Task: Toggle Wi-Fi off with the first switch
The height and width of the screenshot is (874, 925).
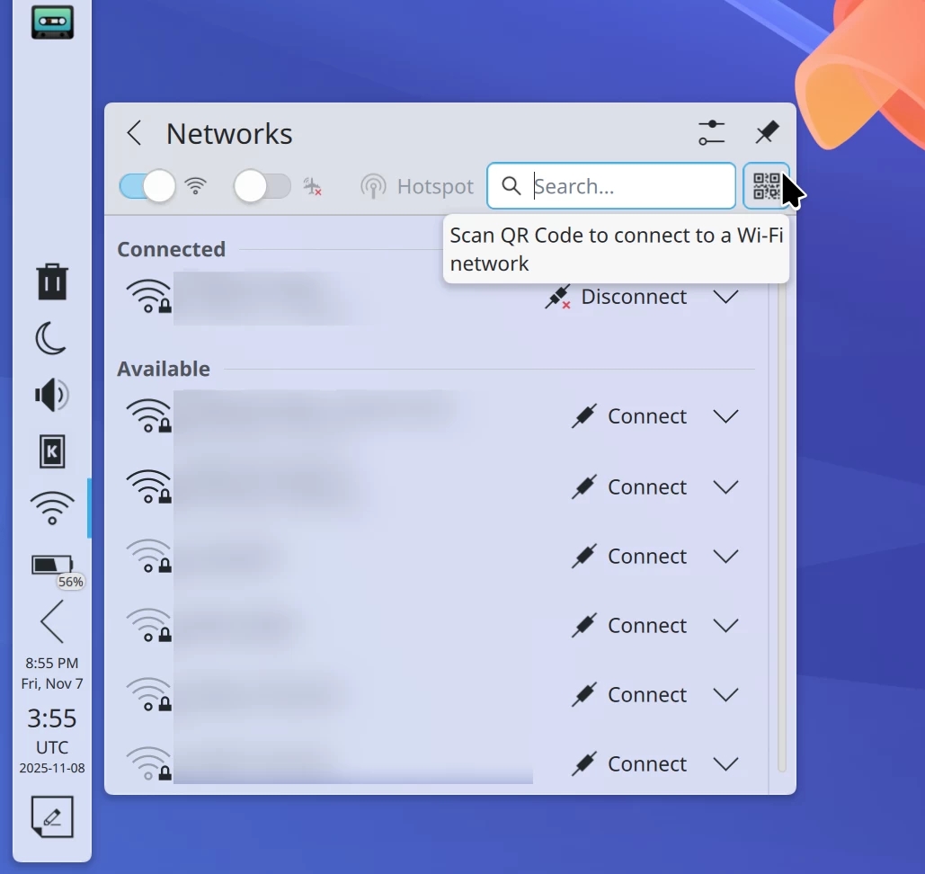Action: [x=147, y=186]
